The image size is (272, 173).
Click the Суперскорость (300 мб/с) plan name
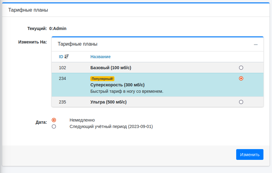tap(117, 85)
